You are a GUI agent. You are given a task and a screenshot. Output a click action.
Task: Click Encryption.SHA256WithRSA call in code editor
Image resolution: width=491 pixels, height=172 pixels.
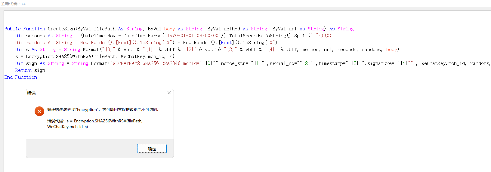pos(73,57)
